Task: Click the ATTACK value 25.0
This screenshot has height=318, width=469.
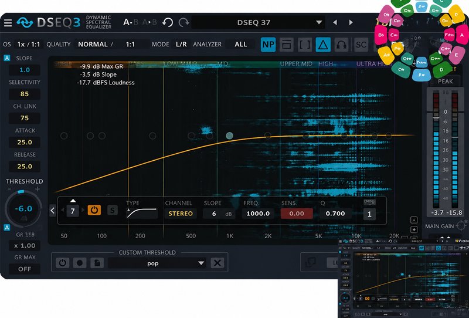Action: pos(25,142)
